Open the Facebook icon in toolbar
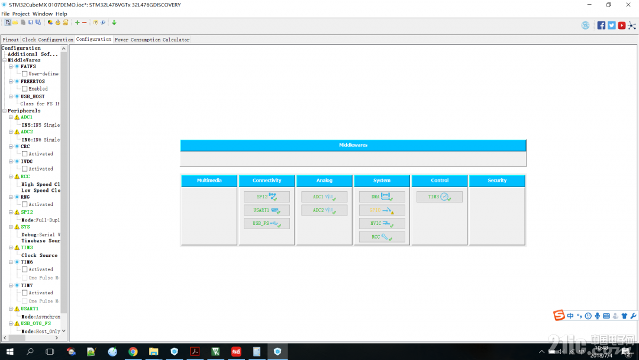639x360 pixels. 601,25
